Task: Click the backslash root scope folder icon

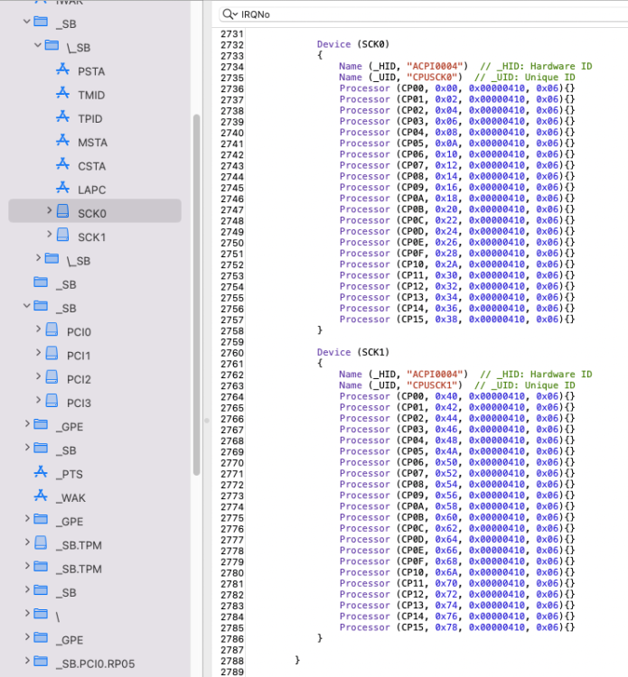Action: tap(41, 614)
